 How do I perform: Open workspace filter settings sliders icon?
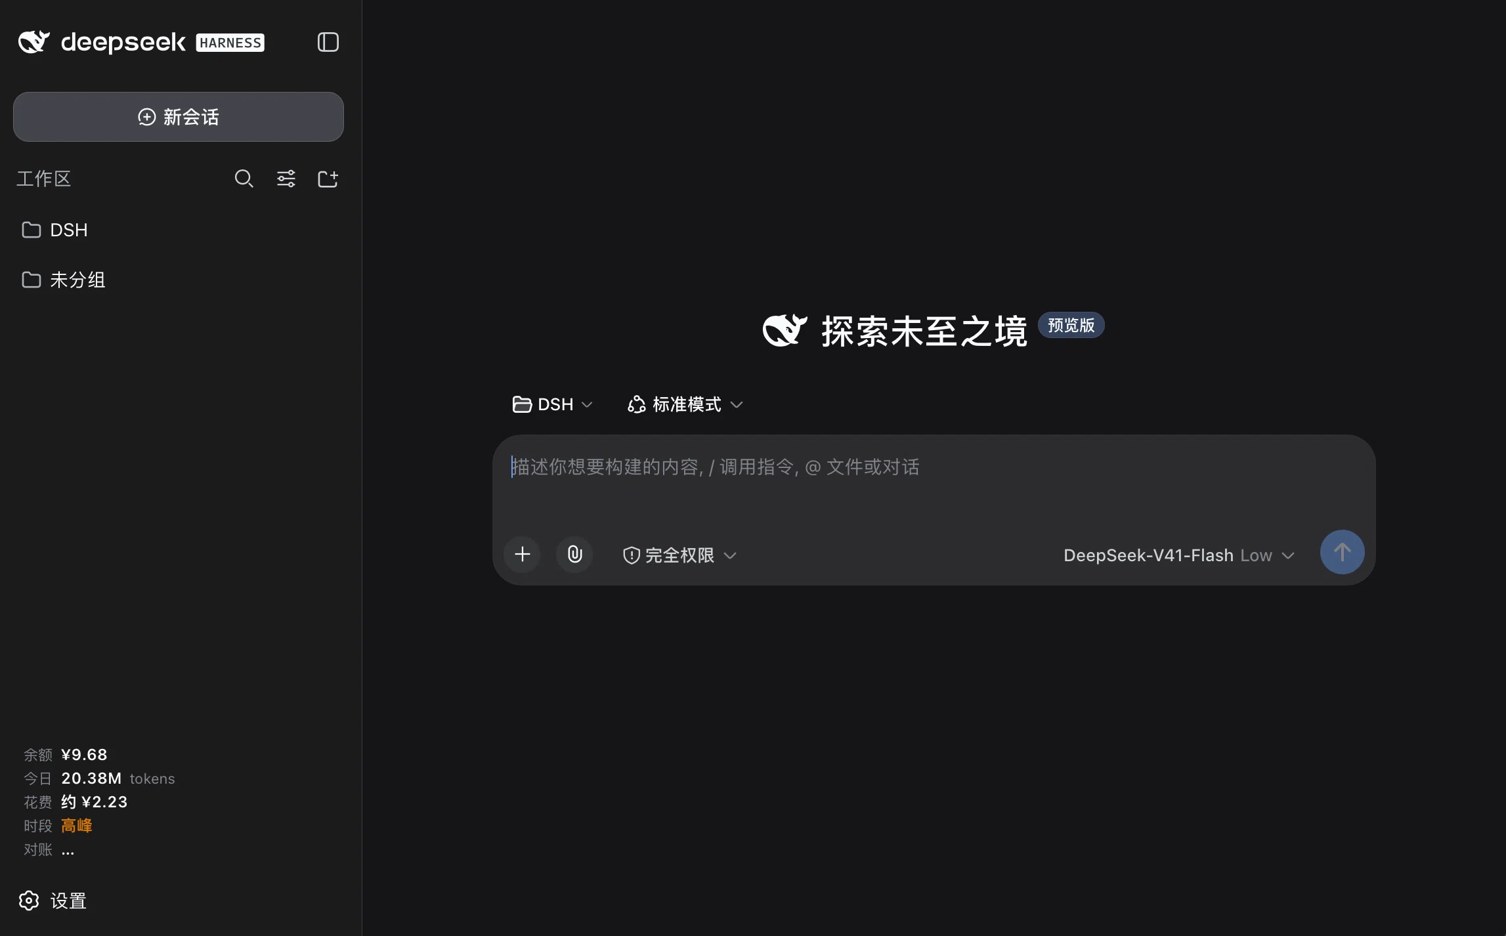coord(286,179)
